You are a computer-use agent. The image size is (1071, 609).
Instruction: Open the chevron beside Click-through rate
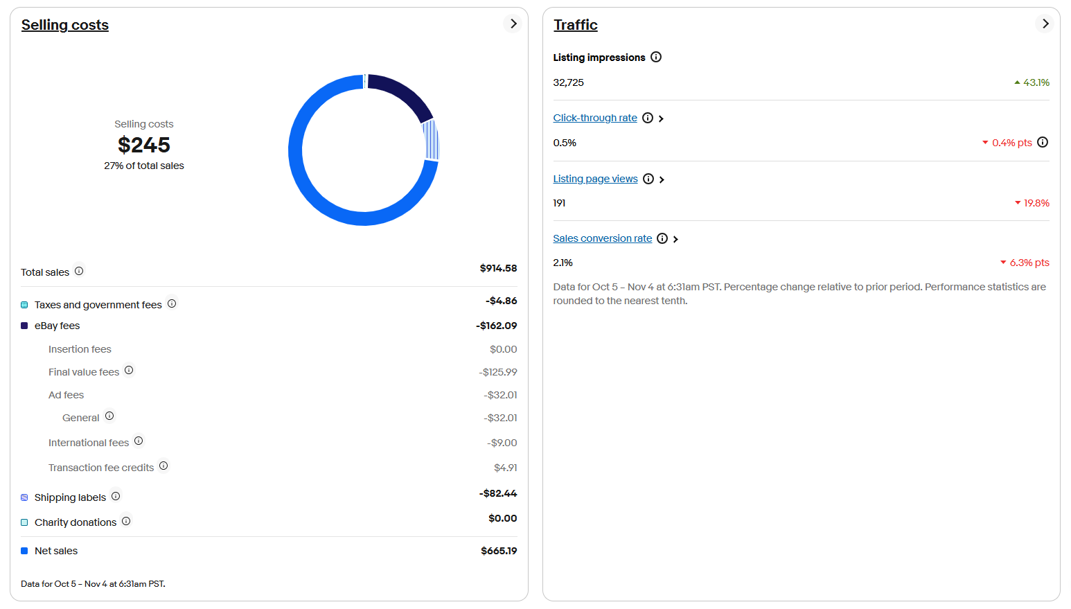pos(662,118)
